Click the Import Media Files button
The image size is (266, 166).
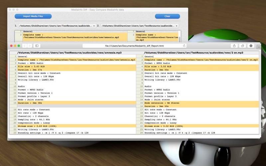point(33,16)
